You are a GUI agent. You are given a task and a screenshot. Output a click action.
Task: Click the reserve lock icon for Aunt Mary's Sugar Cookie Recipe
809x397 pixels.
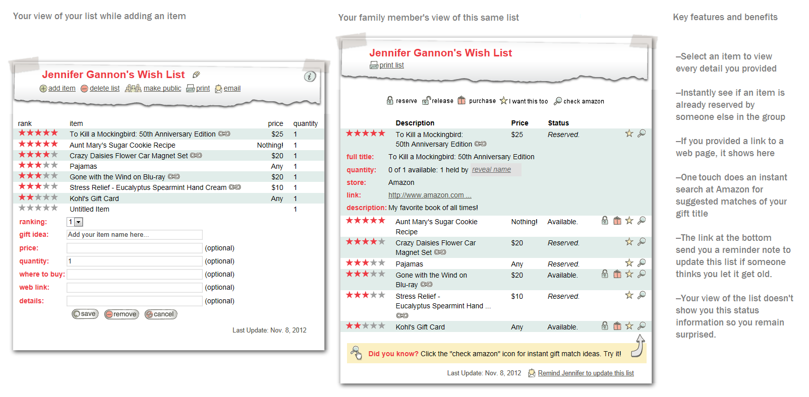point(605,221)
